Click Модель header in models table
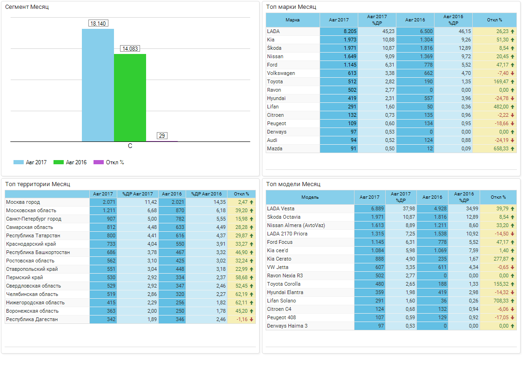522x369 pixels. coord(310,197)
